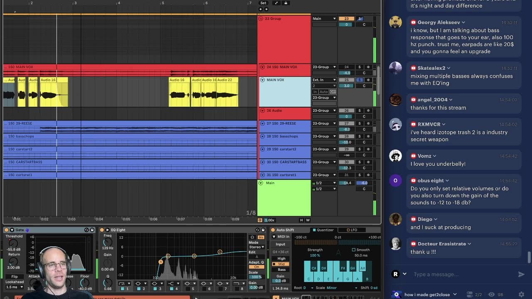Click the H optimize height button
Image resolution: width=532 pixels, height=299 pixels.
301,220
